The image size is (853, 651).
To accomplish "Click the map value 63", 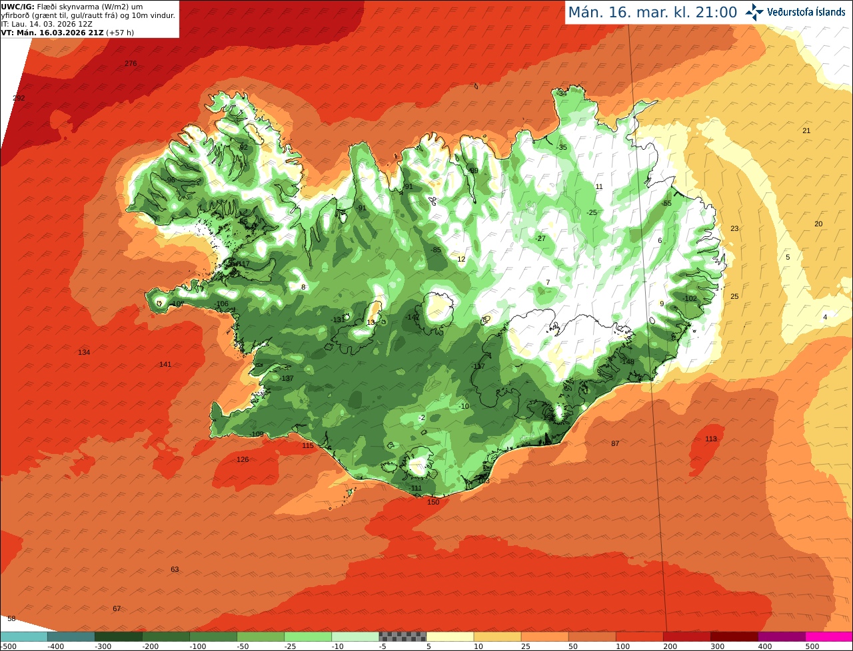I will [x=175, y=569].
